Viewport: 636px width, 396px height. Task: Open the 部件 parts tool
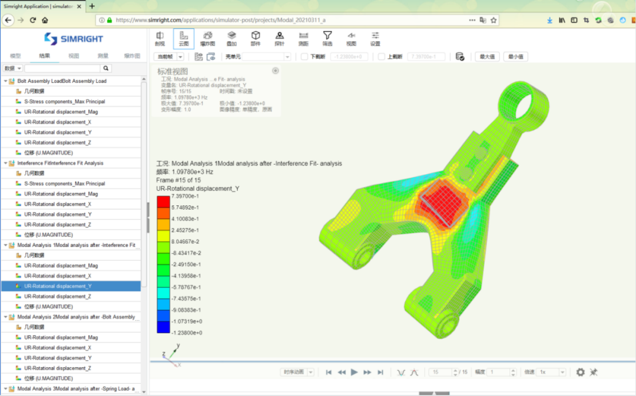256,39
